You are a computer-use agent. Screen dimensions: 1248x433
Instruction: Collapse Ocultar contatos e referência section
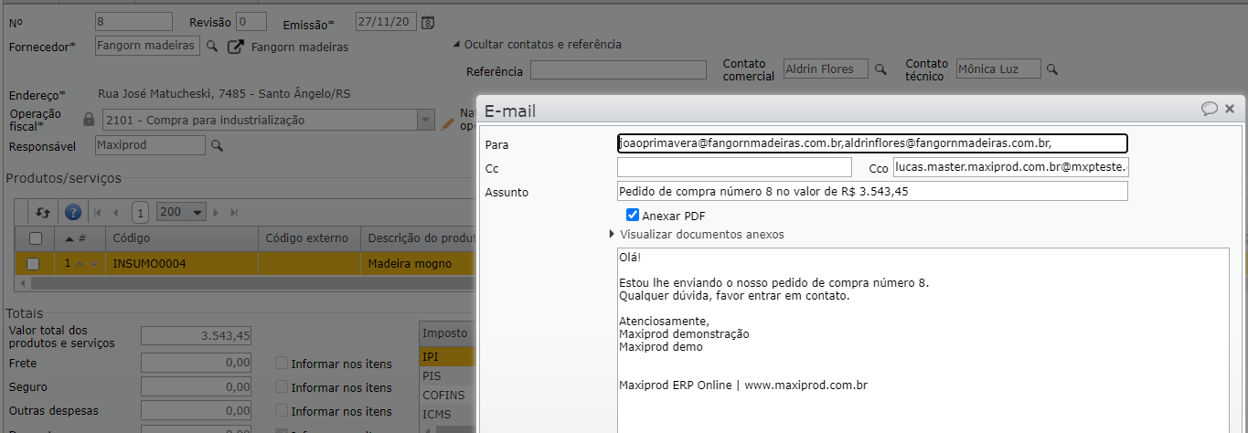coord(538,44)
